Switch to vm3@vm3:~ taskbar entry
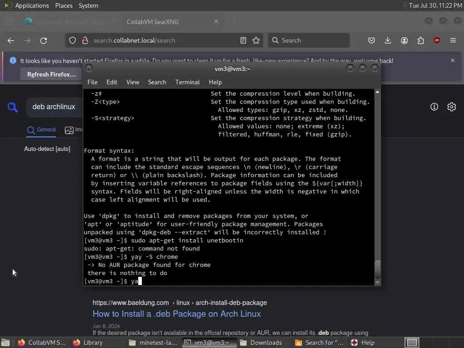464x348 pixels. (209, 343)
